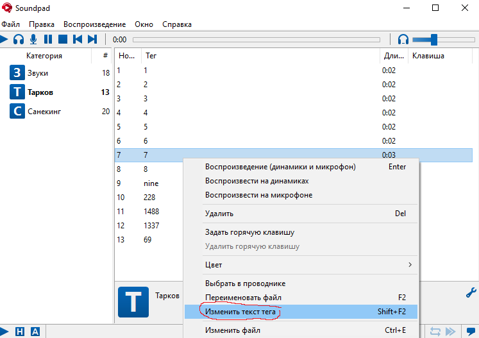479x338 pixels.
Task: Select sound row with tag 1
Action: 294,71
